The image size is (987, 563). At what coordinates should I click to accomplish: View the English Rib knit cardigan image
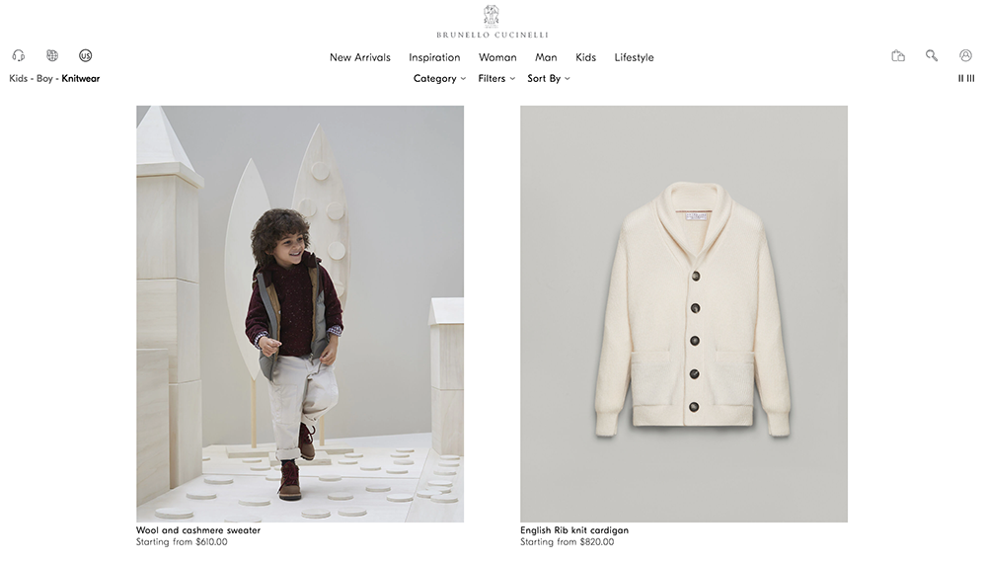[x=684, y=314]
